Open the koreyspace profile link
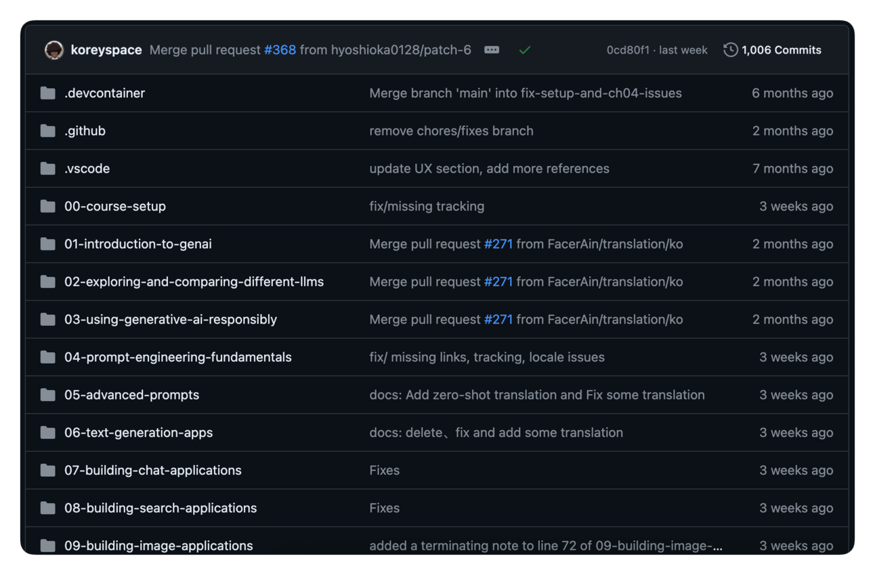875x575 pixels. tap(106, 50)
